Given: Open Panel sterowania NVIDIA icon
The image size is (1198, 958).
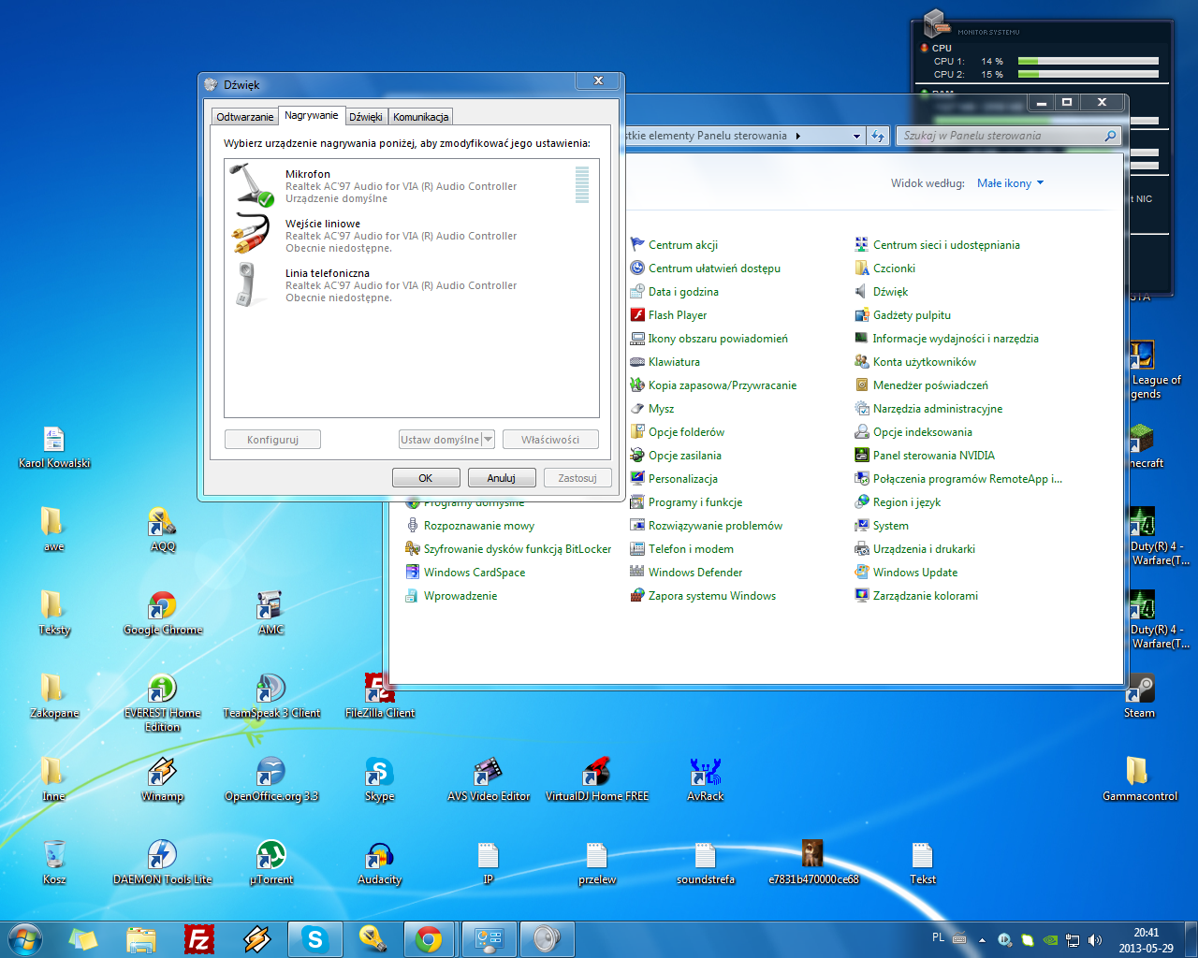Looking at the screenshot, I should point(862,455).
